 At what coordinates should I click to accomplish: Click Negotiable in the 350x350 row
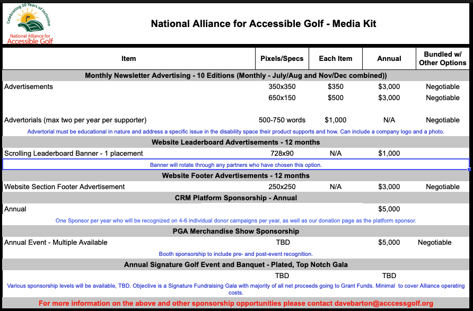[x=443, y=87]
